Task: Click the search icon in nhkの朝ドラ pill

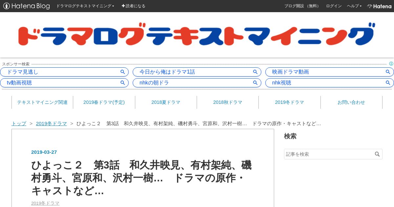Action: click(255, 83)
